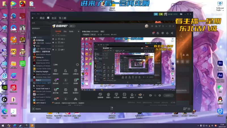The image size is (227, 128).
Task: Click Steam blue announcement icon
Action: pos(156,14)
